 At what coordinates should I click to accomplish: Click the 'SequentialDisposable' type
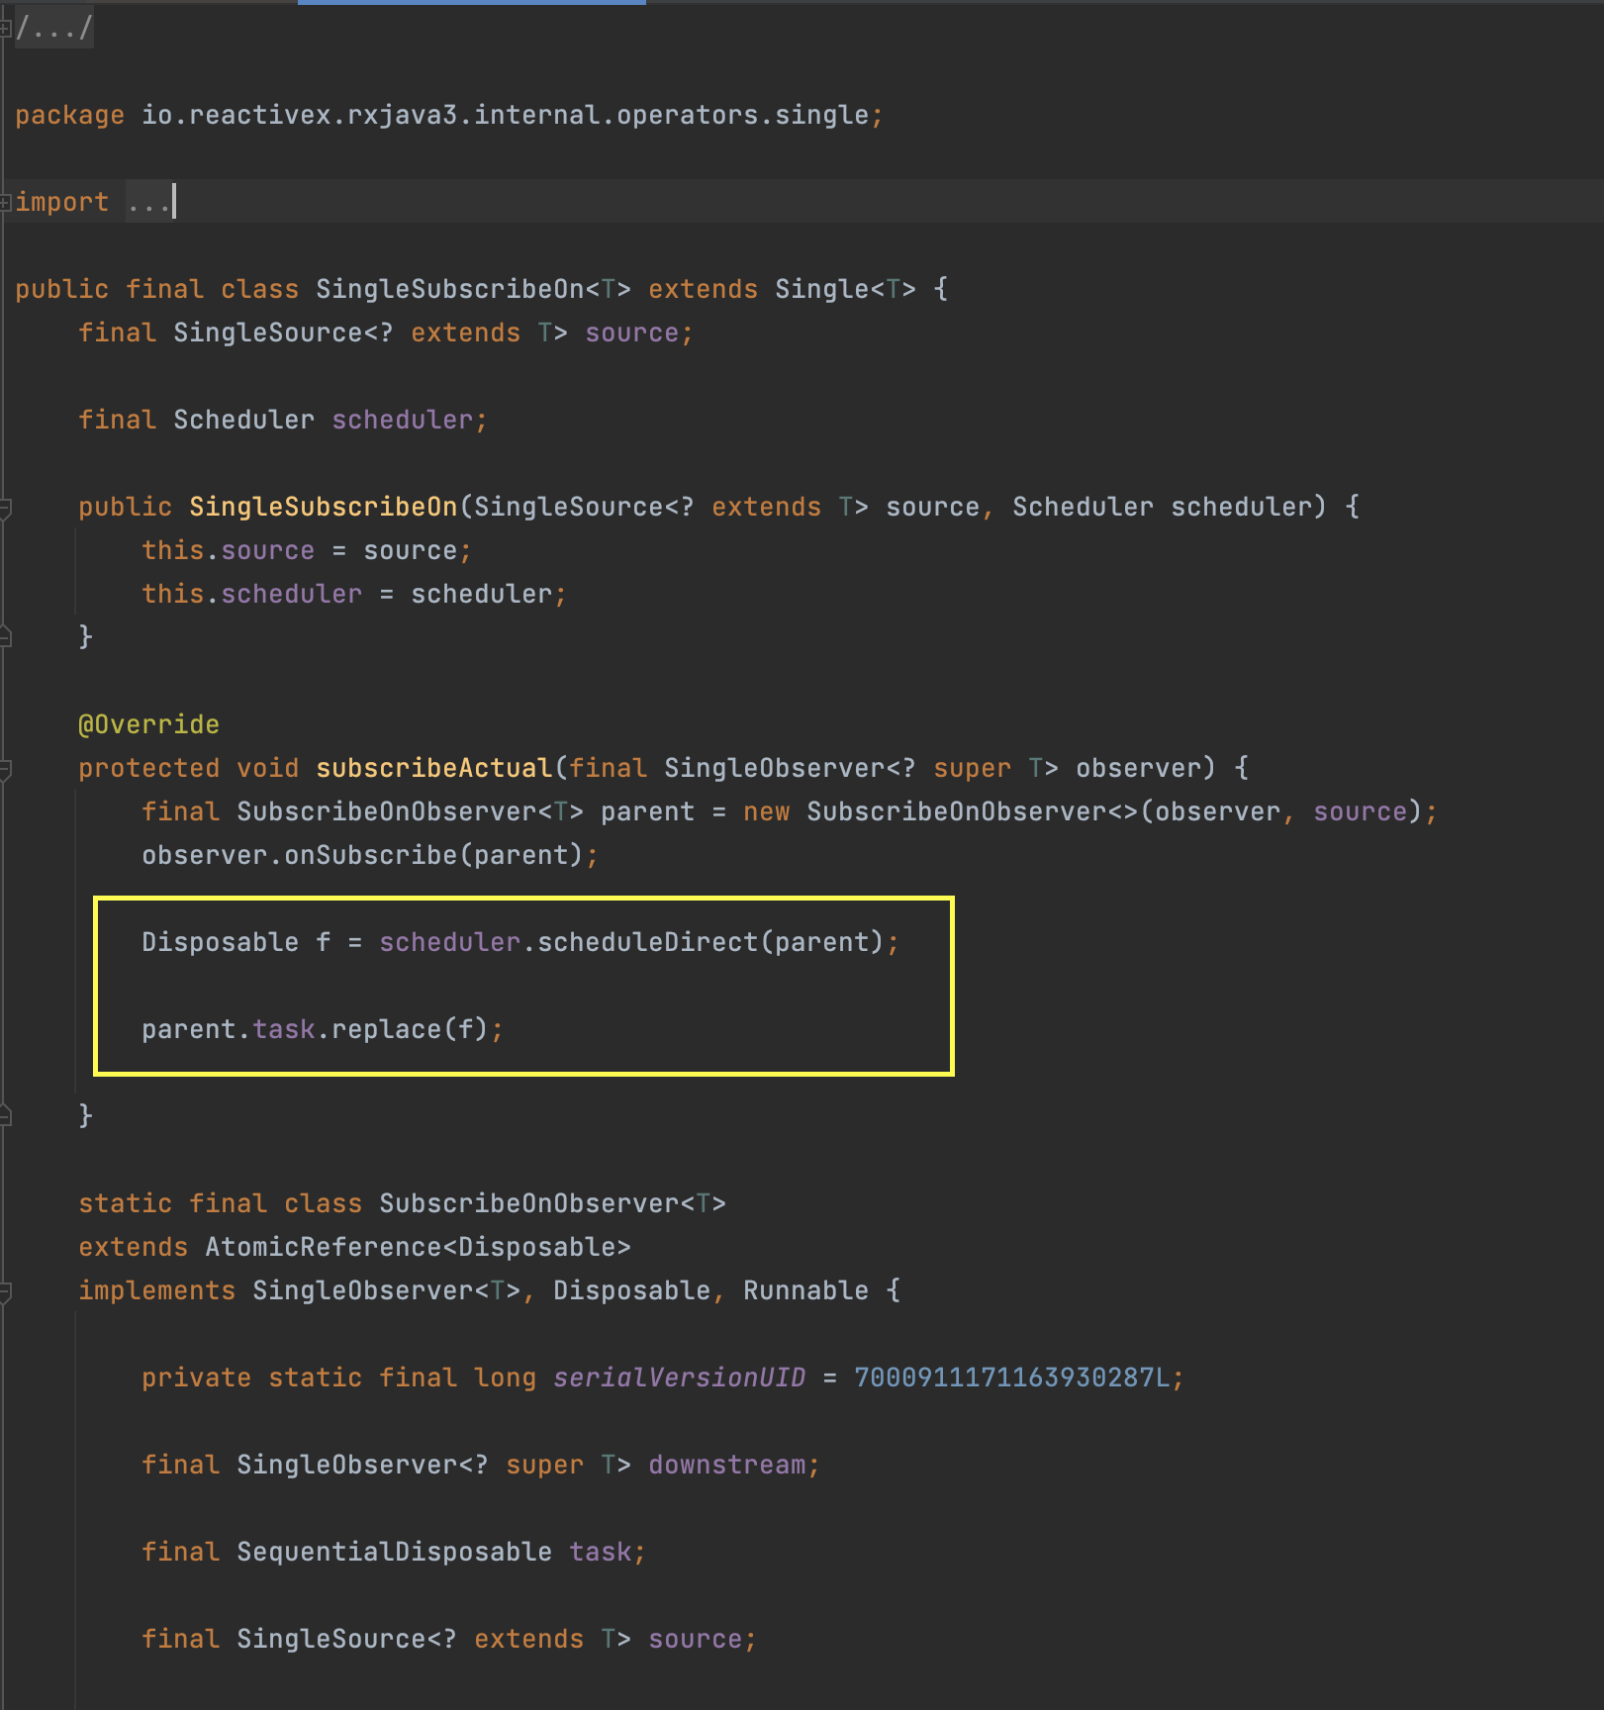coord(395,1552)
